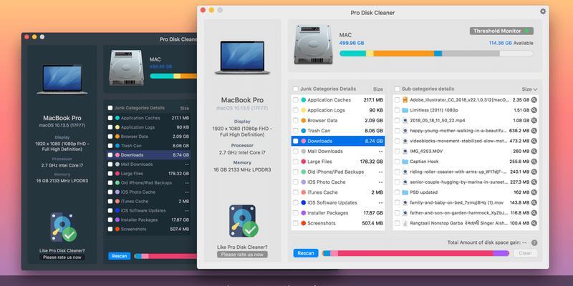Screen dimensions: 573x286
Task: Click Pro Disk Cleaner app logo, front window
Action: (x=244, y=221)
